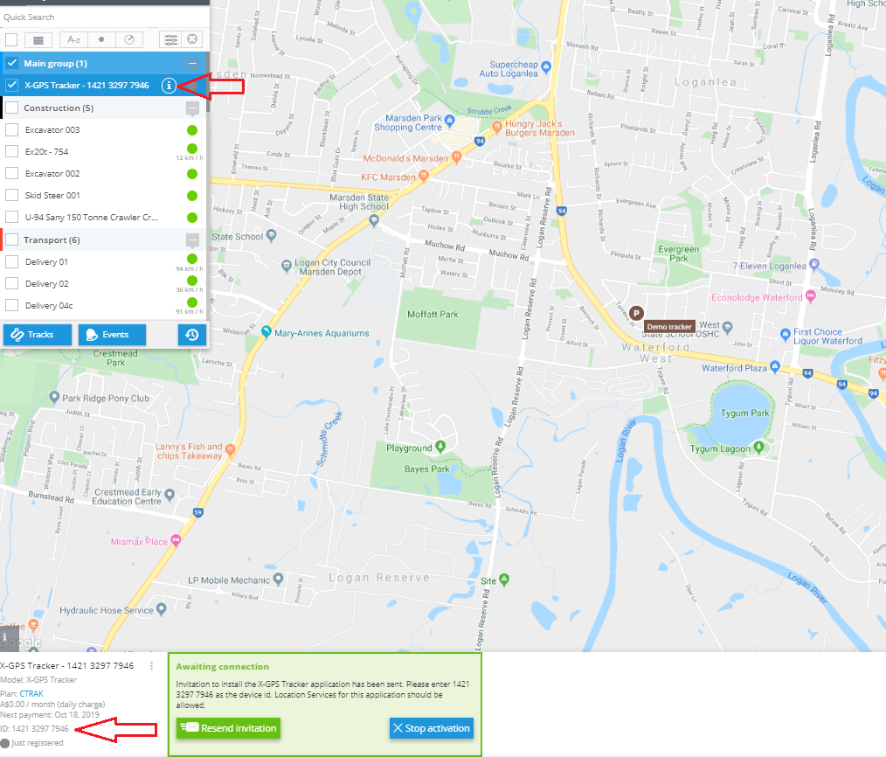The width and height of the screenshot is (886, 757).
Task: Uncheck the Main group checkbox
Action: (x=12, y=63)
